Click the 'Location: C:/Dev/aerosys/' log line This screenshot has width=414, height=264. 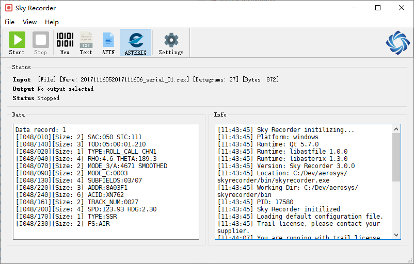282,173
